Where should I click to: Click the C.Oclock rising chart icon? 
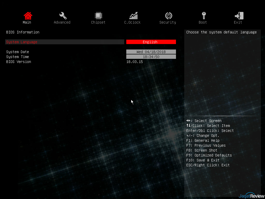coord(134,16)
